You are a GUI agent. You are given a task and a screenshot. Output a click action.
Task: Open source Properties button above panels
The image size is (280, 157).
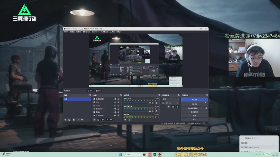click(x=90, y=91)
